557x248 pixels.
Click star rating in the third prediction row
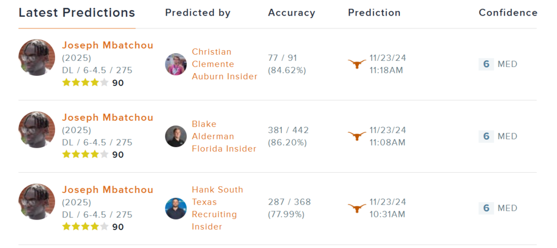[x=85, y=227]
